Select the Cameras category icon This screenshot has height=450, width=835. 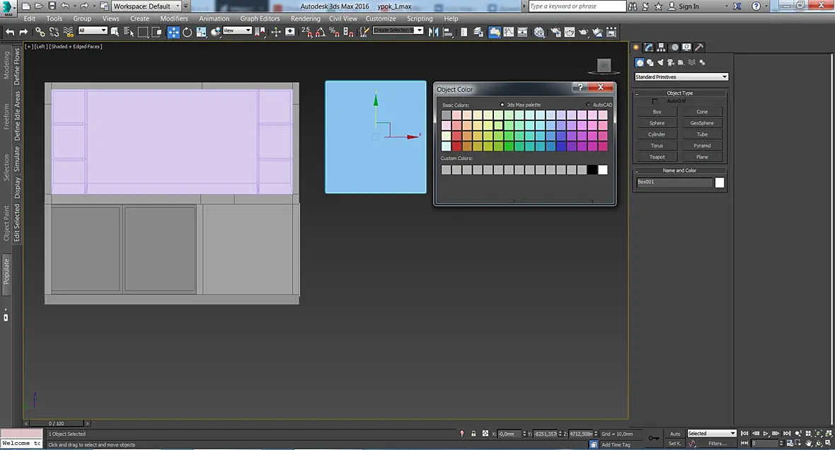(x=670, y=62)
